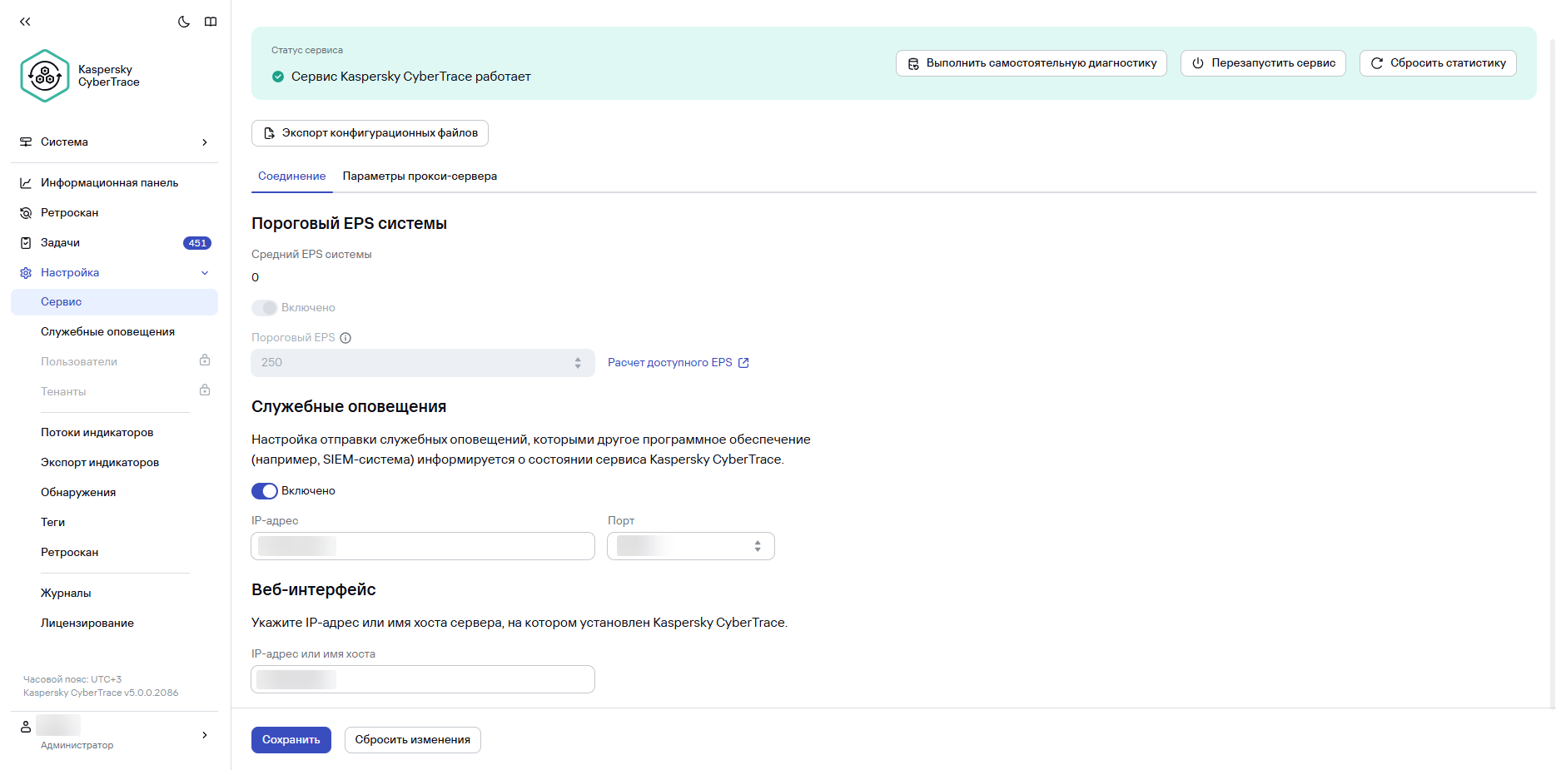Switch to the Параметры прокси-сервера tab
The image size is (1556, 770).
point(420,176)
